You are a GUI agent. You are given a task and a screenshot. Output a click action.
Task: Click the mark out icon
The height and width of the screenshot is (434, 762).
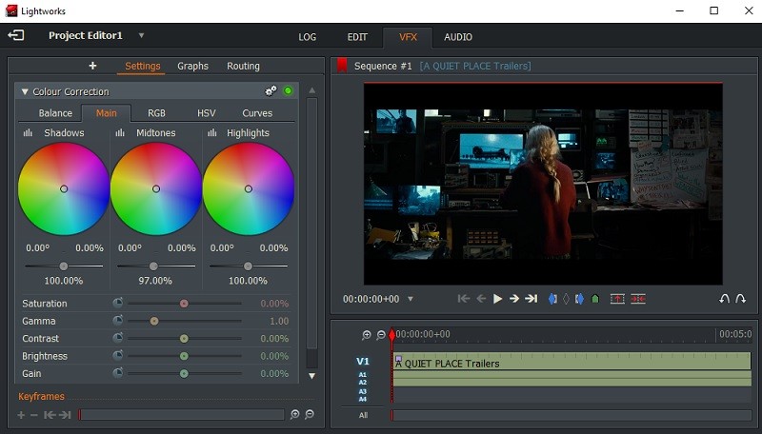pyautogui.click(x=579, y=299)
